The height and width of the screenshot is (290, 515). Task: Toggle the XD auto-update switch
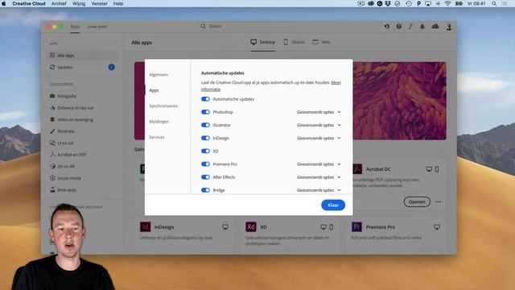coord(205,151)
